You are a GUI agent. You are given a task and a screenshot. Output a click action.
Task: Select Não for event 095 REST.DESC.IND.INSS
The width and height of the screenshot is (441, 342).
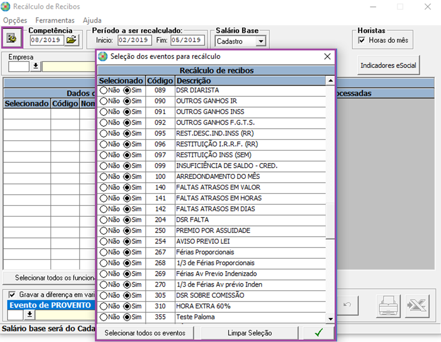click(x=104, y=133)
